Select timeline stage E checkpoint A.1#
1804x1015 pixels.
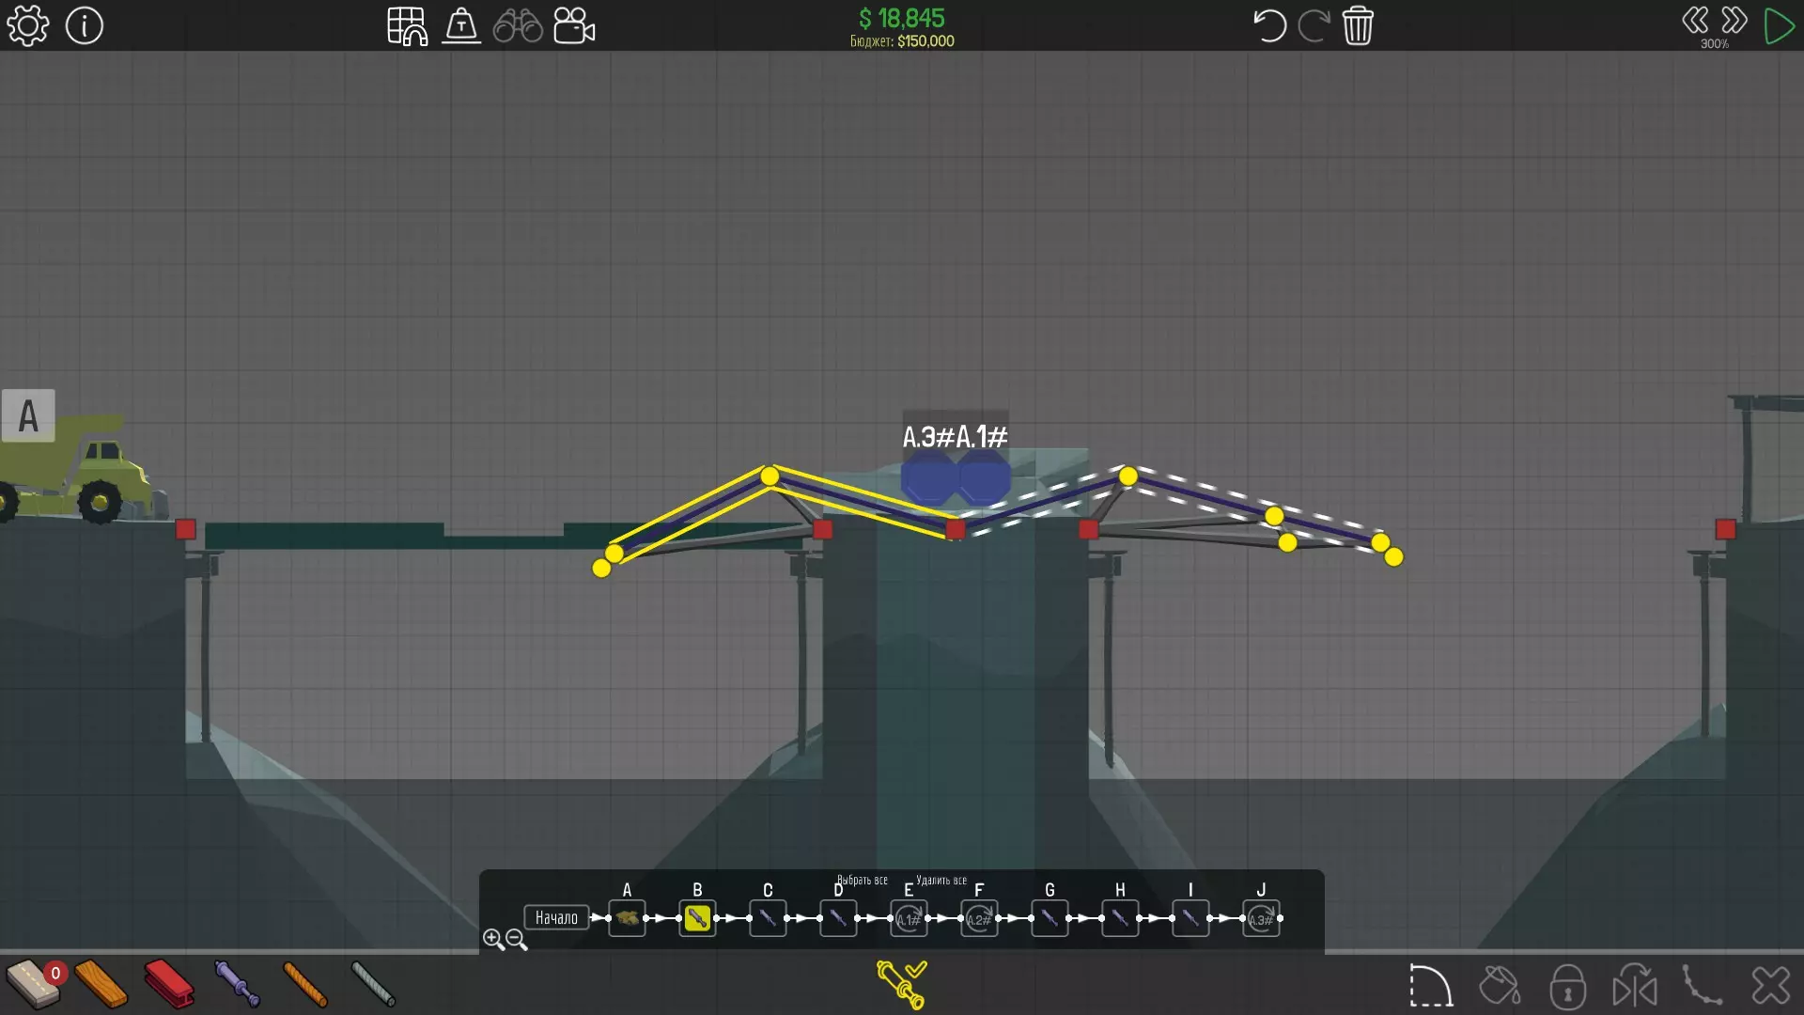908,918
